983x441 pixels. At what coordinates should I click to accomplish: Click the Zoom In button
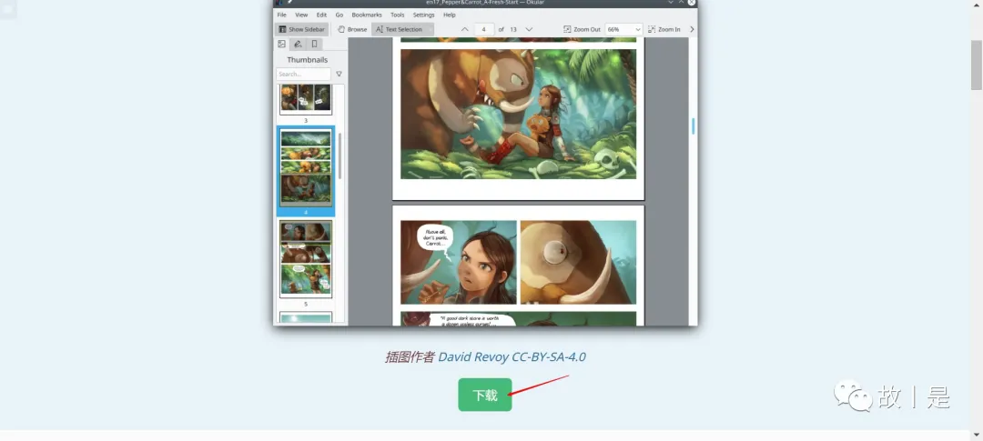pos(664,29)
